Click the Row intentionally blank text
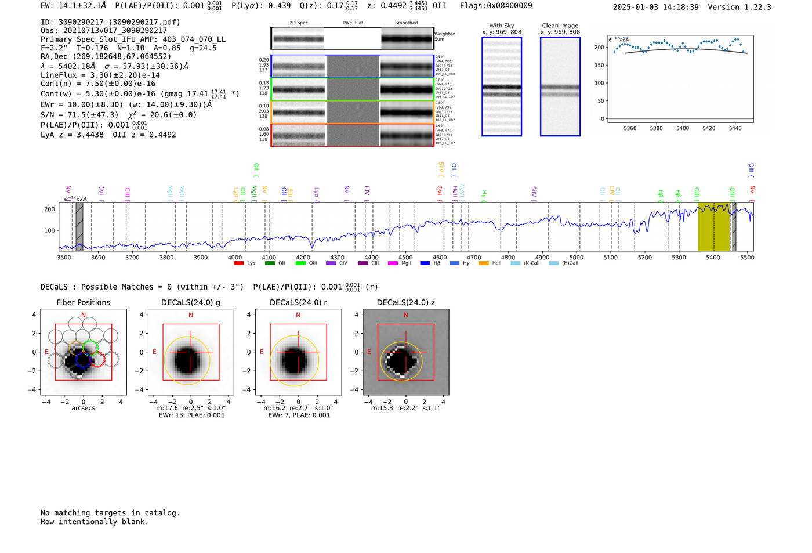Image resolution: width=812 pixels, height=553 pixels. 95,522
